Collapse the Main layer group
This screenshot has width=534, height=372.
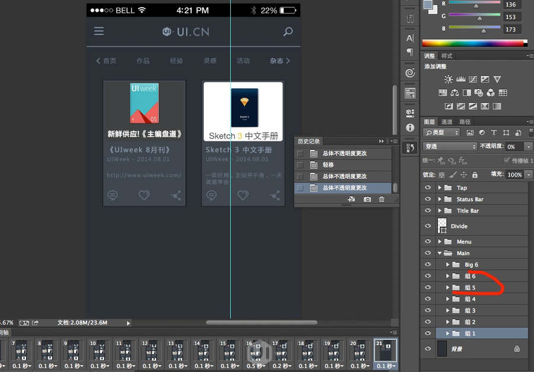point(440,253)
